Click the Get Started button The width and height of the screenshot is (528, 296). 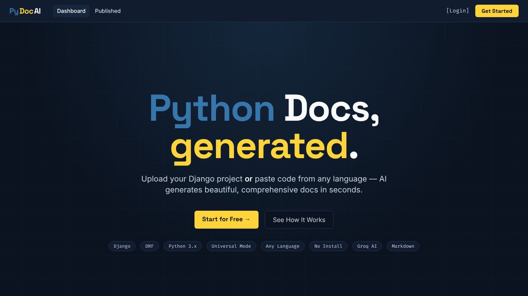497,11
